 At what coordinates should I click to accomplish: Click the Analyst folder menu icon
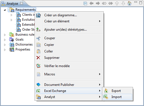[x=38, y=97]
